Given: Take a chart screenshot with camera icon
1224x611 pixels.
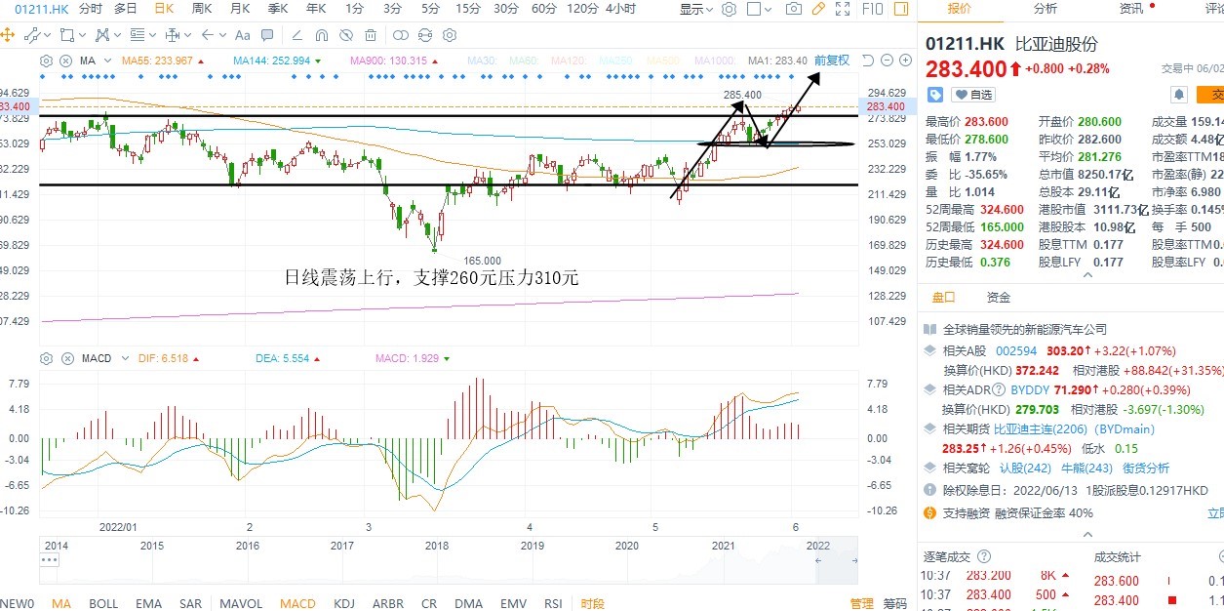Looking at the screenshot, I should pyautogui.click(x=794, y=10).
